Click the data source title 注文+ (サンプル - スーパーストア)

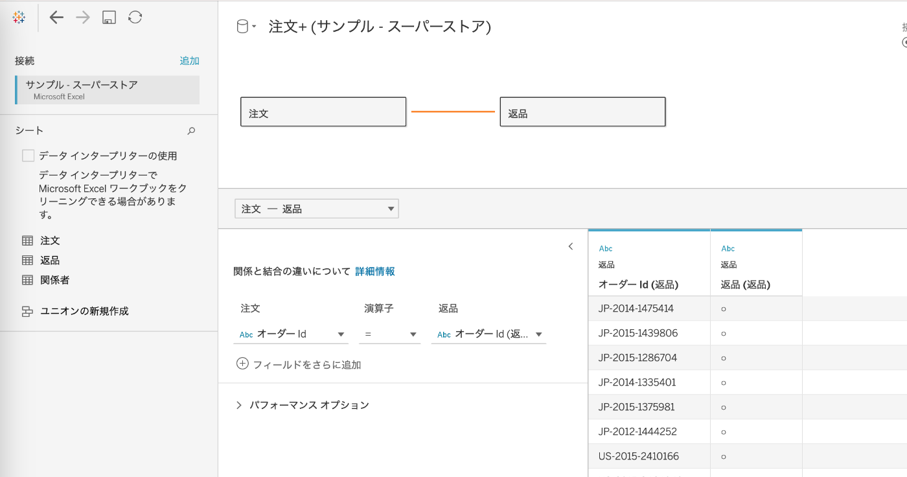point(380,27)
